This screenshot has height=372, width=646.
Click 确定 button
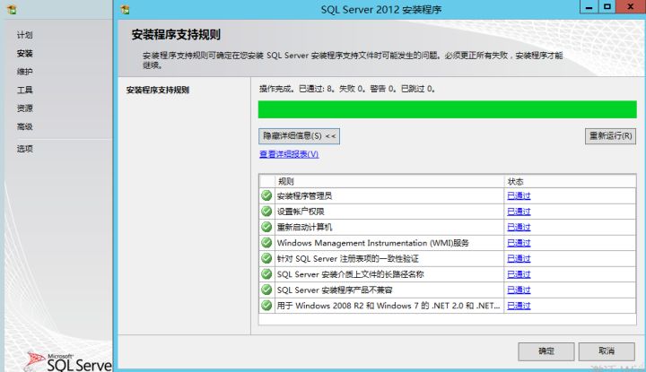click(x=546, y=351)
